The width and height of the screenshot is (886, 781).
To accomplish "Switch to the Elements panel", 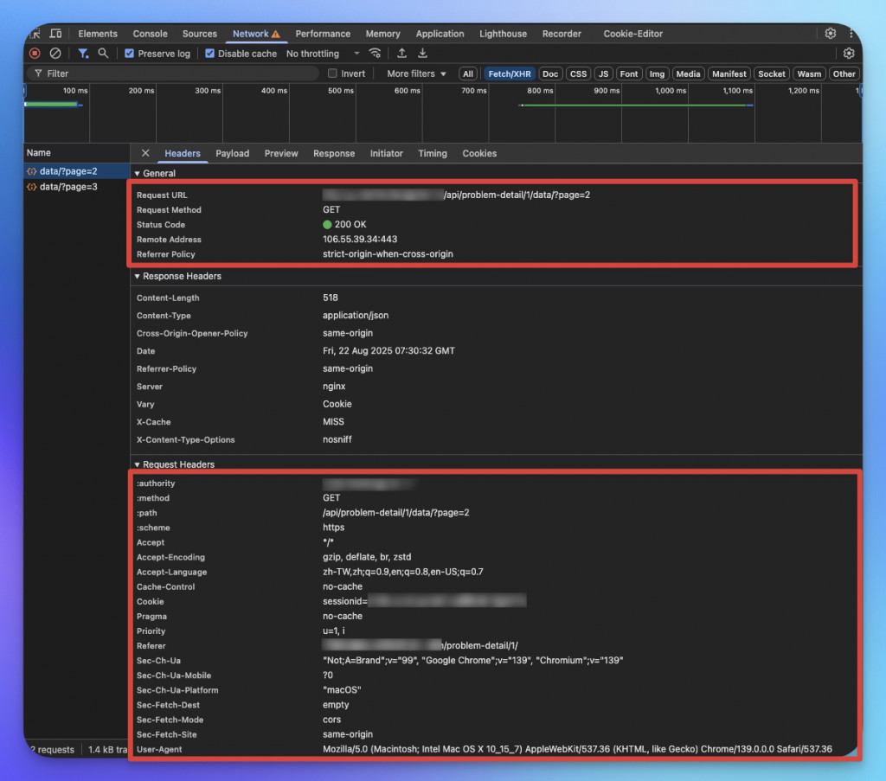I will coord(98,34).
